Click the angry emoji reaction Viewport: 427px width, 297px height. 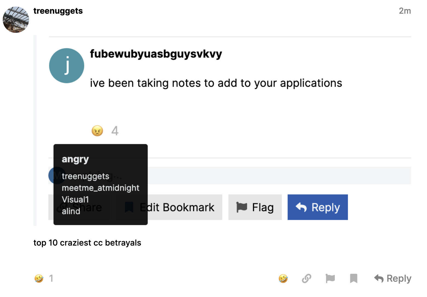[x=97, y=131]
